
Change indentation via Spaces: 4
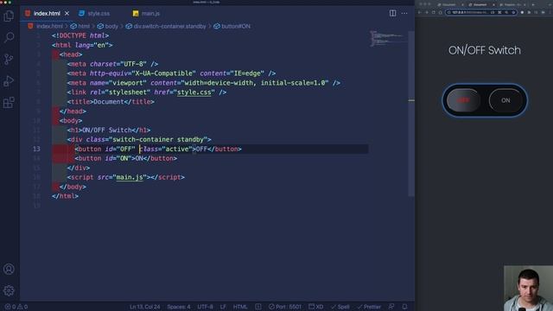179,307
